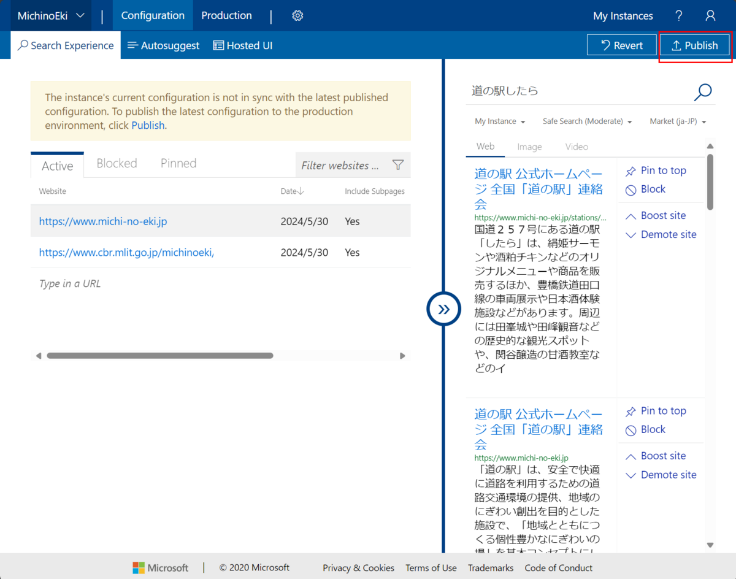Open the user account icon
Screen dimensions: 736x579
click(x=710, y=16)
